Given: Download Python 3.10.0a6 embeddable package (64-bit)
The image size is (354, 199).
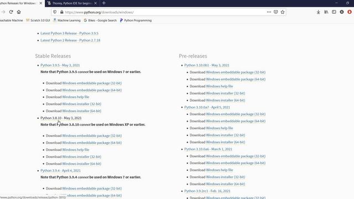Looking at the screenshot, I should point(236,163).
